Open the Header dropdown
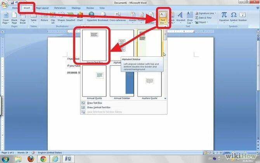 pos(133,18)
